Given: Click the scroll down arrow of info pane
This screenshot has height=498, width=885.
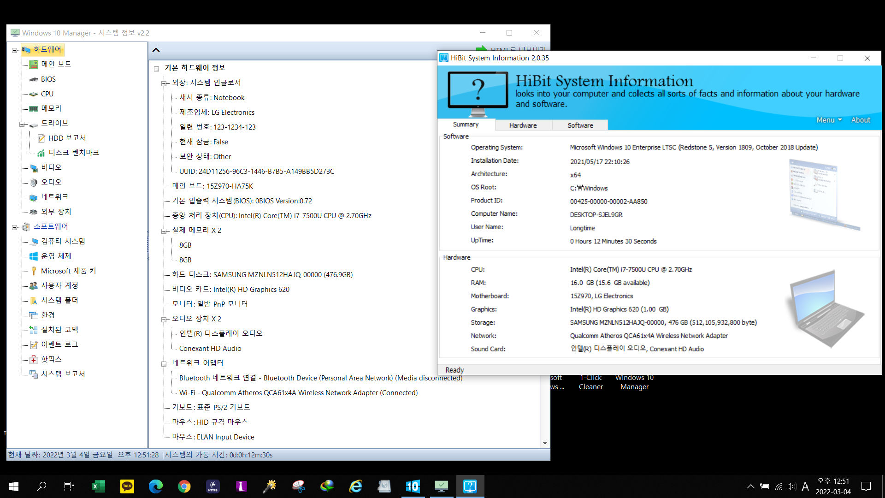Looking at the screenshot, I should (x=545, y=443).
